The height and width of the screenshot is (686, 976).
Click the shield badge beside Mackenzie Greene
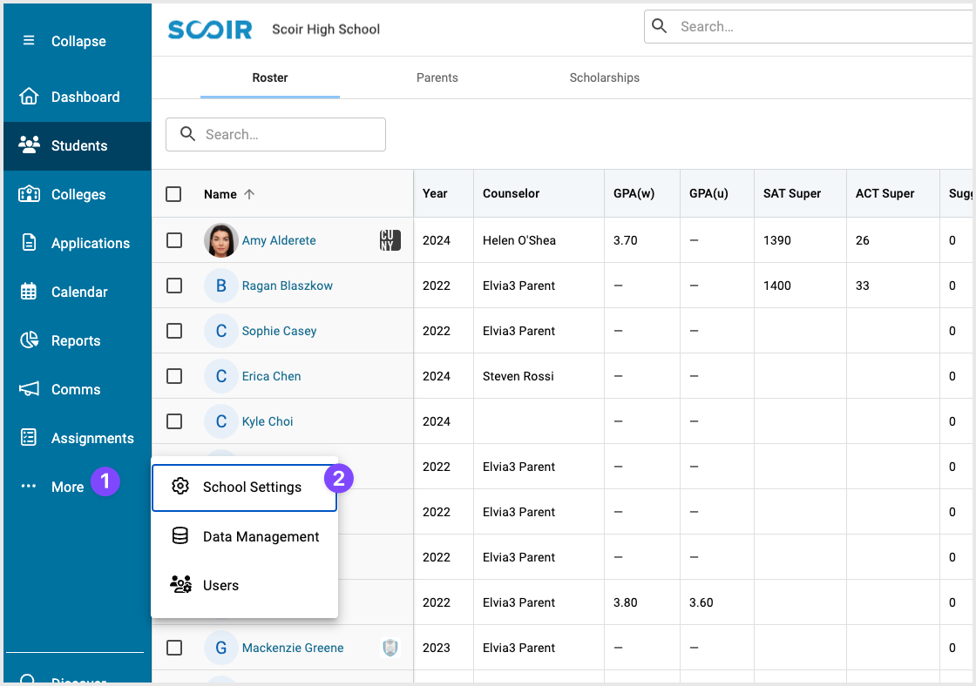pos(390,648)
